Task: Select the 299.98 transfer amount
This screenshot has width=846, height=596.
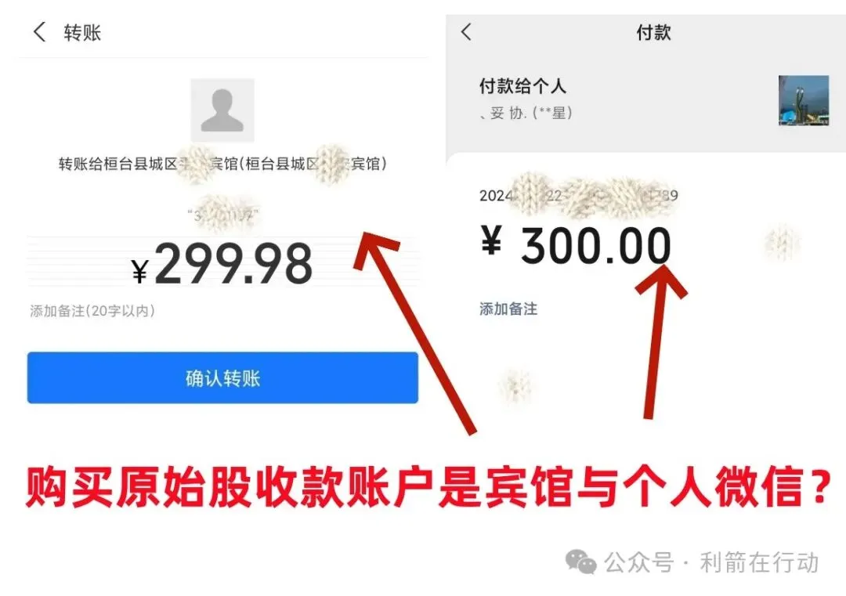Action: coord(233,264)
